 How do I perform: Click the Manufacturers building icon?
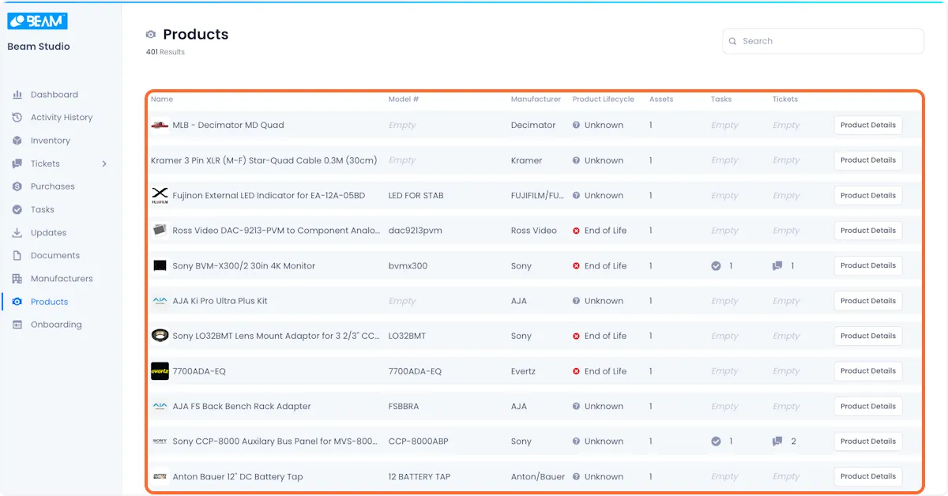coord(17,279)
